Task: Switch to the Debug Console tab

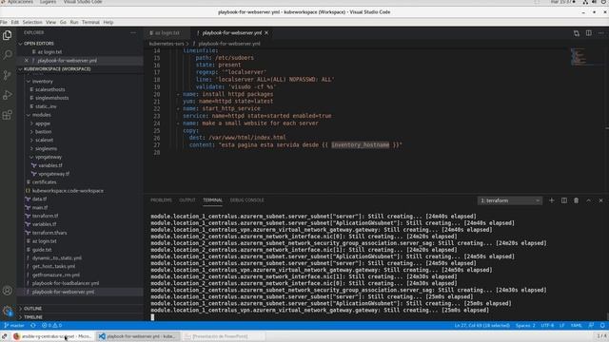Action: coord(246,200)
